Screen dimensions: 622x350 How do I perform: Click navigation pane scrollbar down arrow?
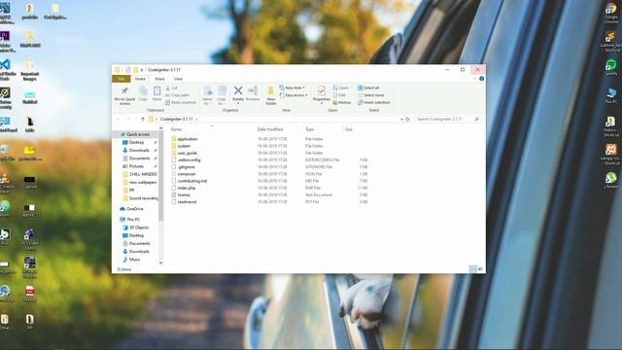point(160,262)
